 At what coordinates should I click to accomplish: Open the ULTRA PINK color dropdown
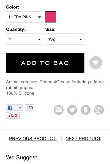click(24, 17)
